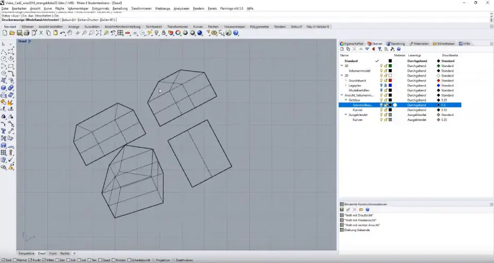Image resolution: width=494 pixels, height=263 pixels.
Task: Select the Polyline tool in left sidebar
Action: click(4, 52)
